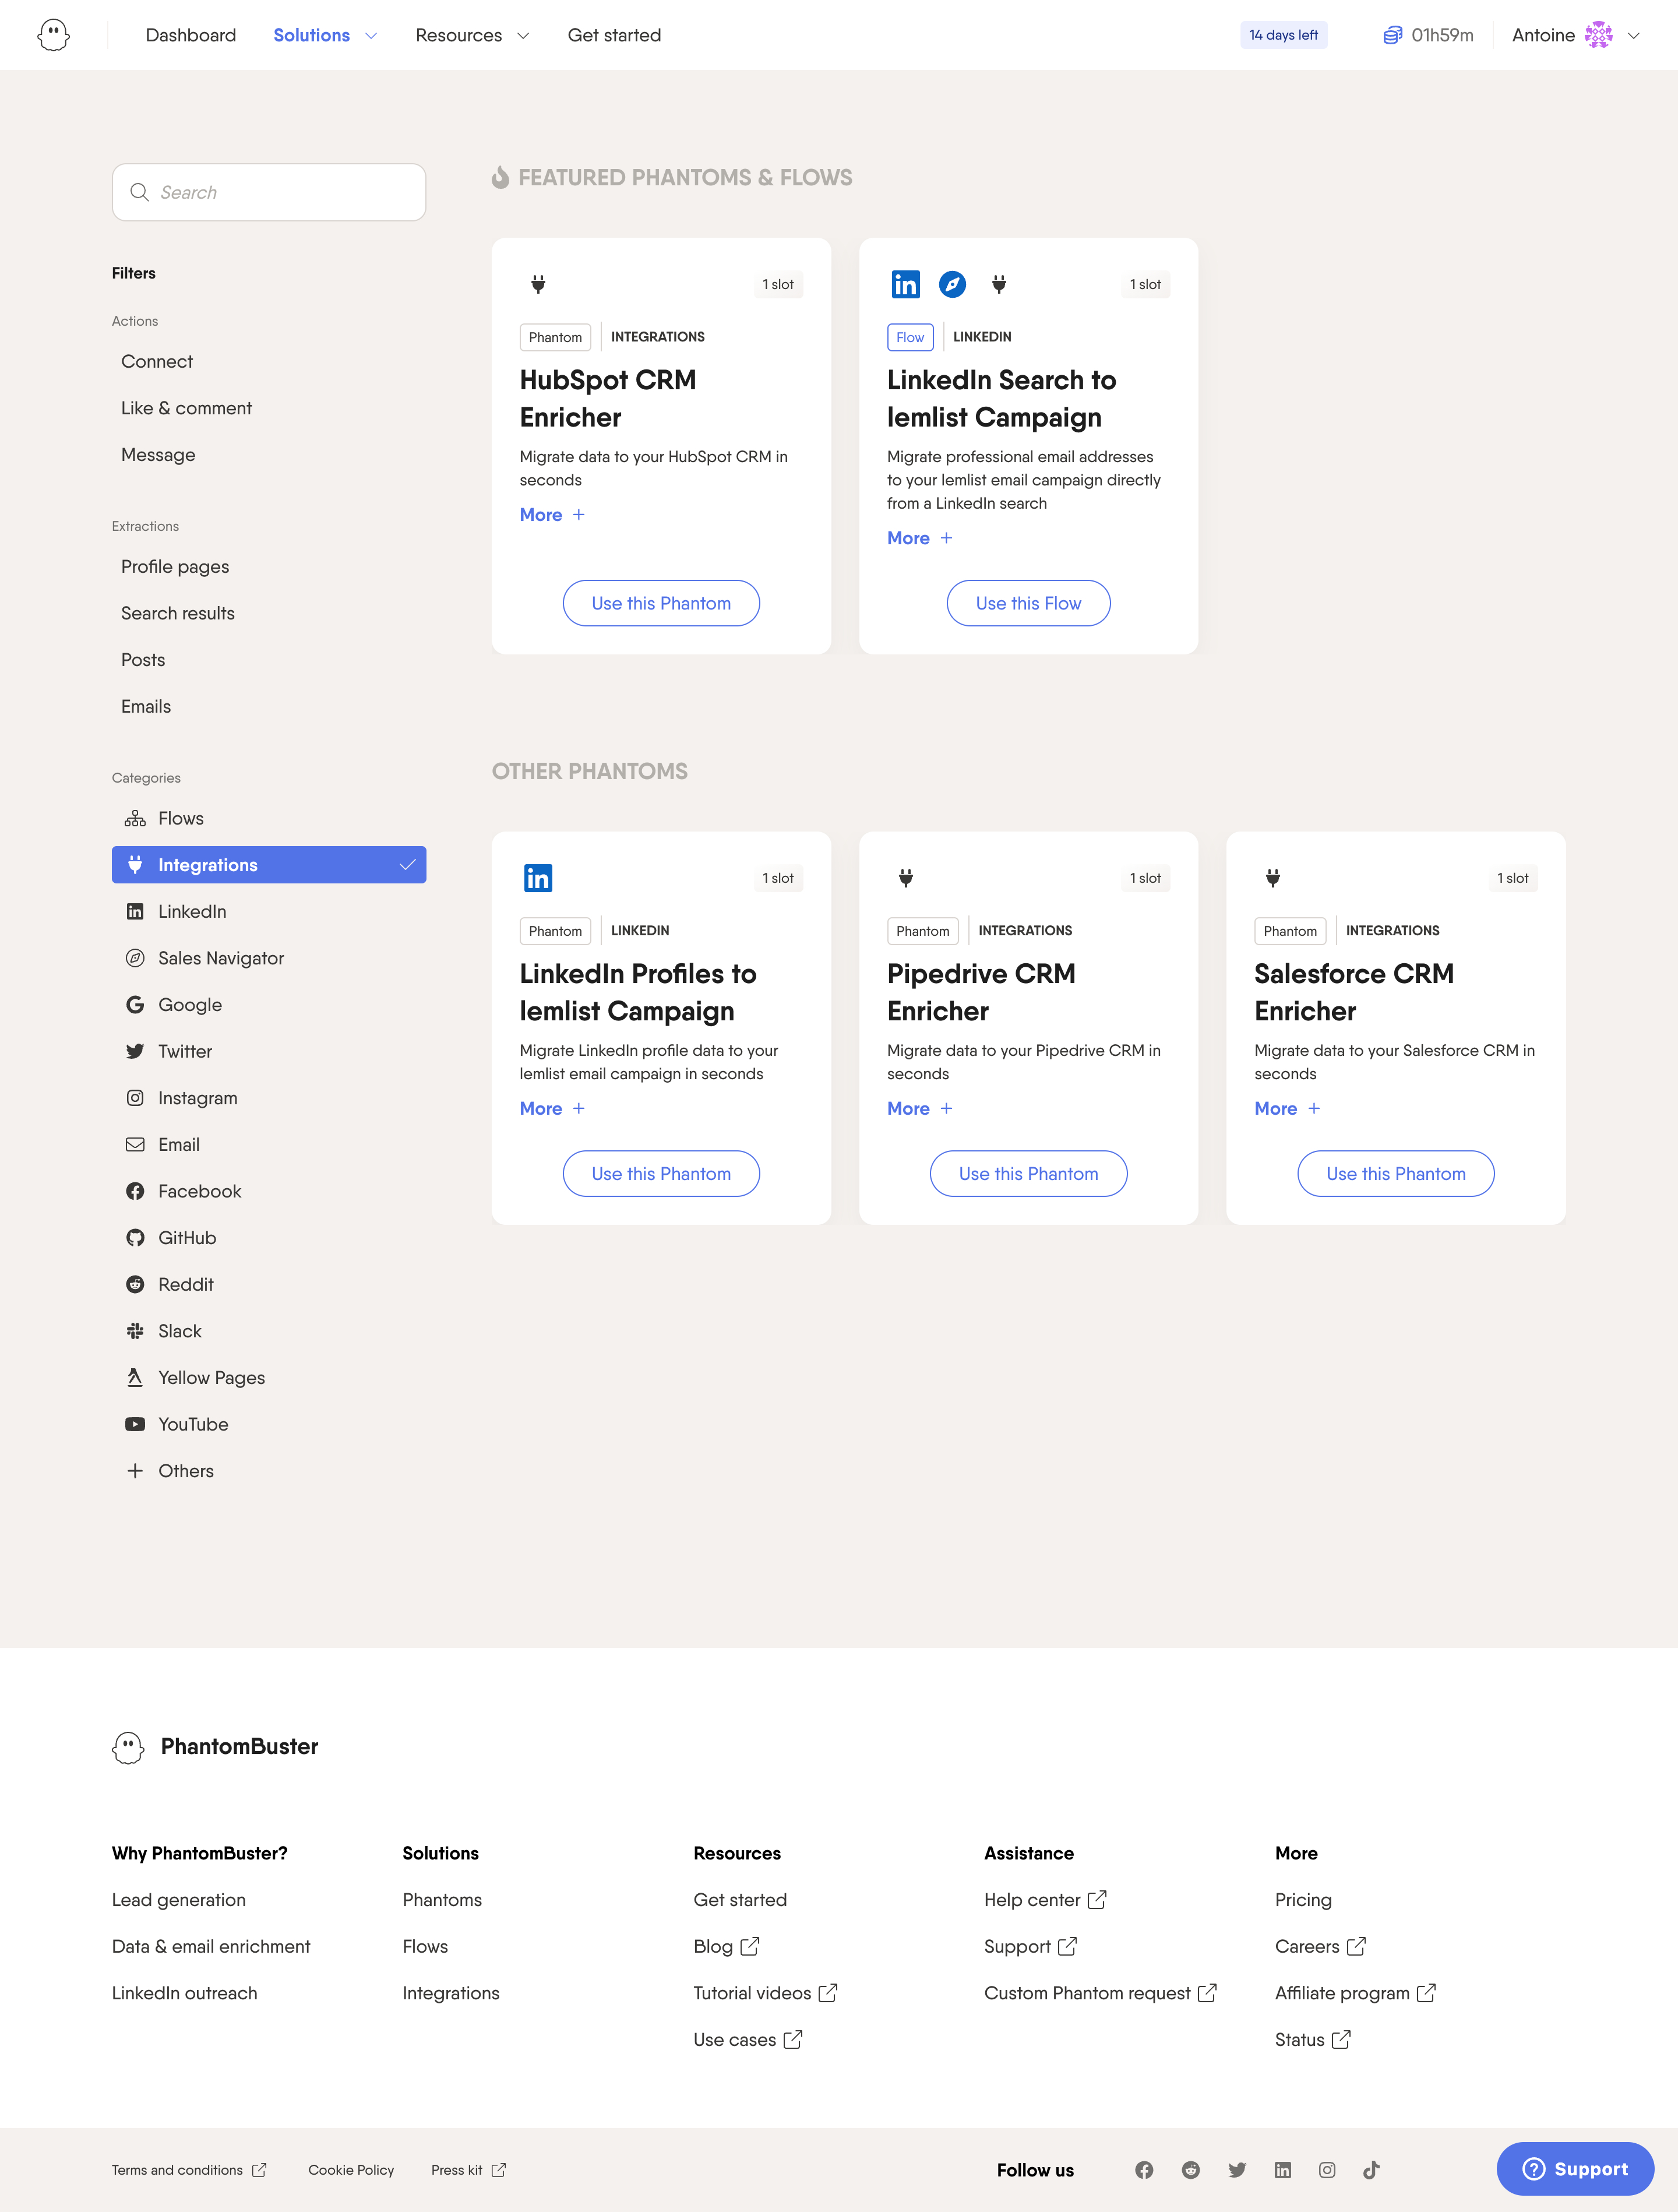Image resolution: width=1678 pixels, height=2212 pixels.
Task: Expand More on HubSpot CRM Enricher
Action: (552, 514)
